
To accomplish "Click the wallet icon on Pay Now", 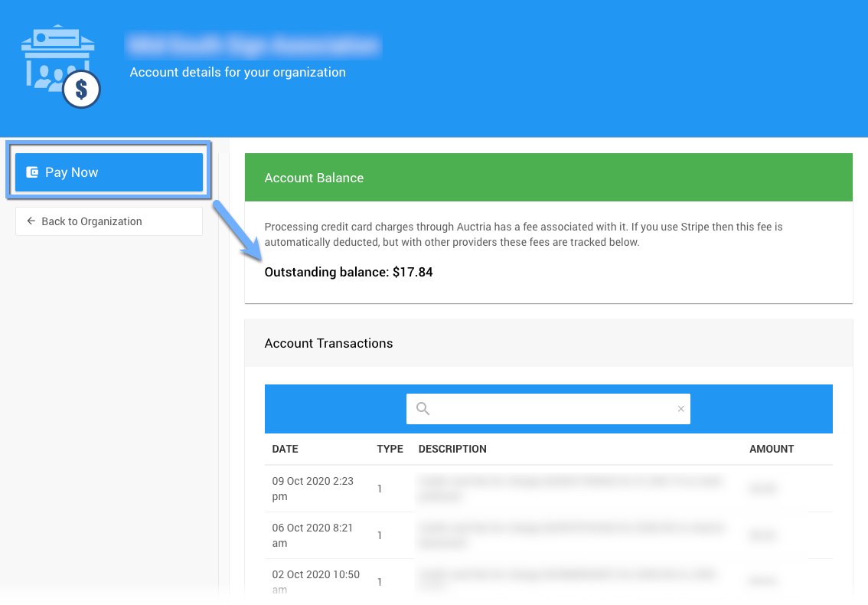I will pos(32,172).
